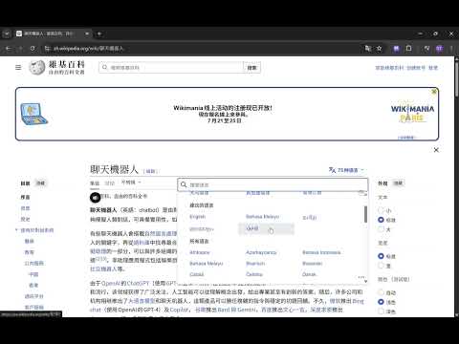
Task: Open the tab search chevron at tab strip
Action: [7, 33]
